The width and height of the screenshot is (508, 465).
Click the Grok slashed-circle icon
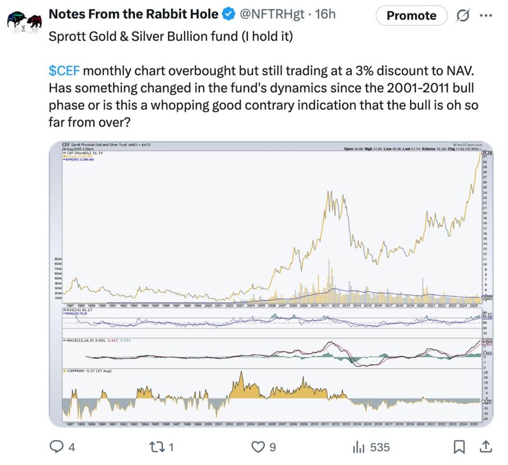click(x=464, y=15)
